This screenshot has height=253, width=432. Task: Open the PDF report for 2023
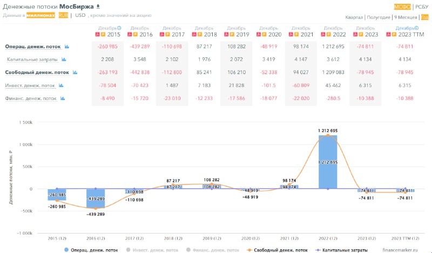point(355,35)
